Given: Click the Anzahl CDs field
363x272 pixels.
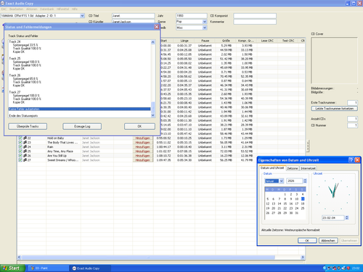Looking at the screenshot, I should [352, 119].
